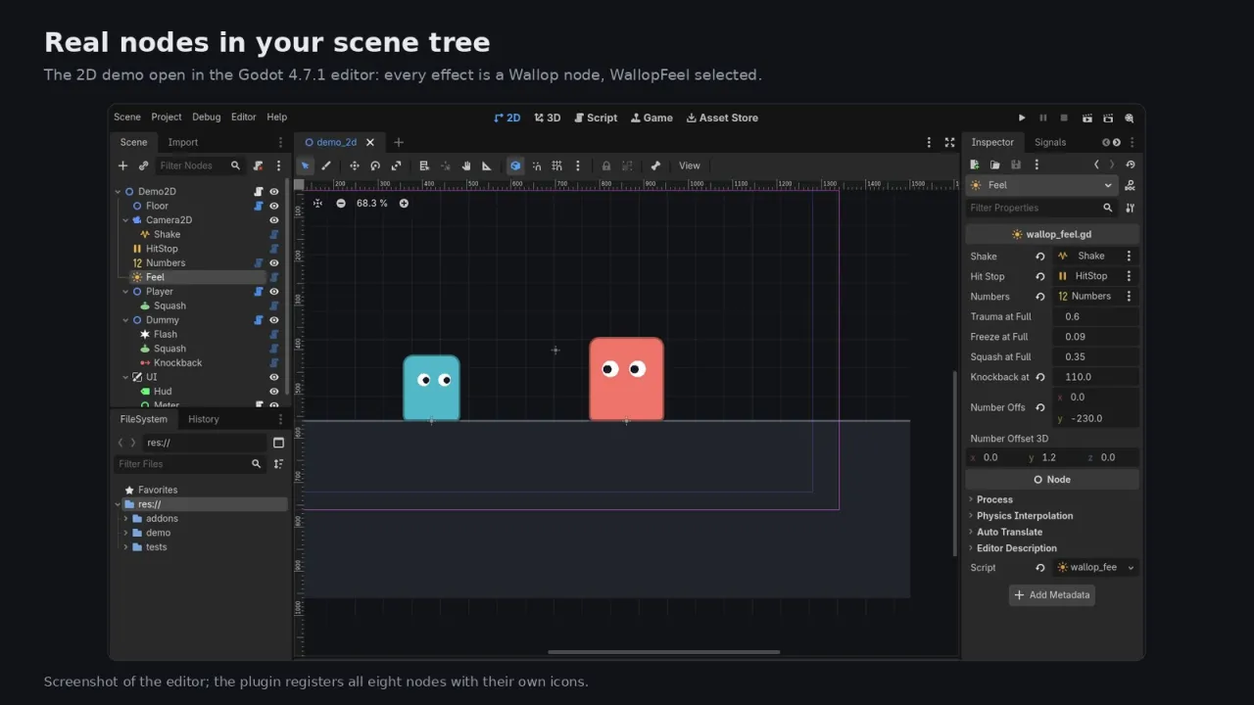Hide the Floor node visibility eye

[x=274, y=206]
